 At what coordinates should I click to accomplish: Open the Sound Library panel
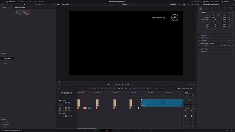coord(39,1)
